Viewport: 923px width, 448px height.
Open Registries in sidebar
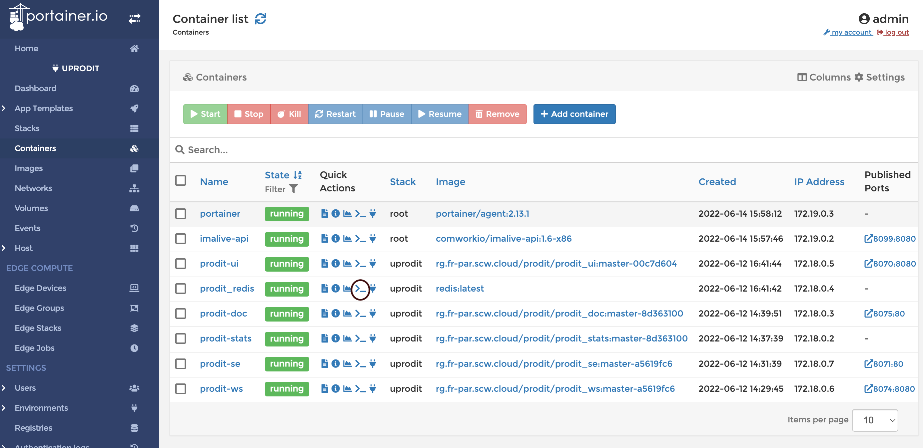click(x=33, y=428)
